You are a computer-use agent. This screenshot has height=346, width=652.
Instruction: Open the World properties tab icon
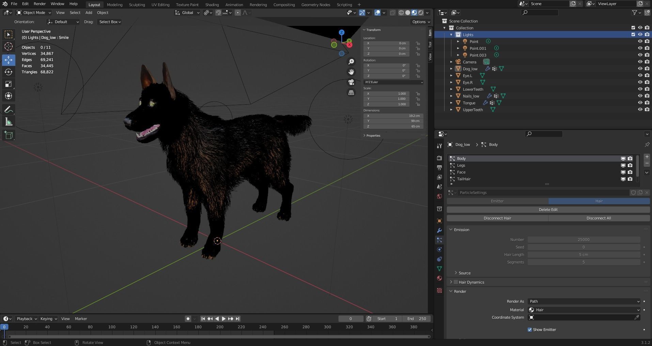[439, 196]
